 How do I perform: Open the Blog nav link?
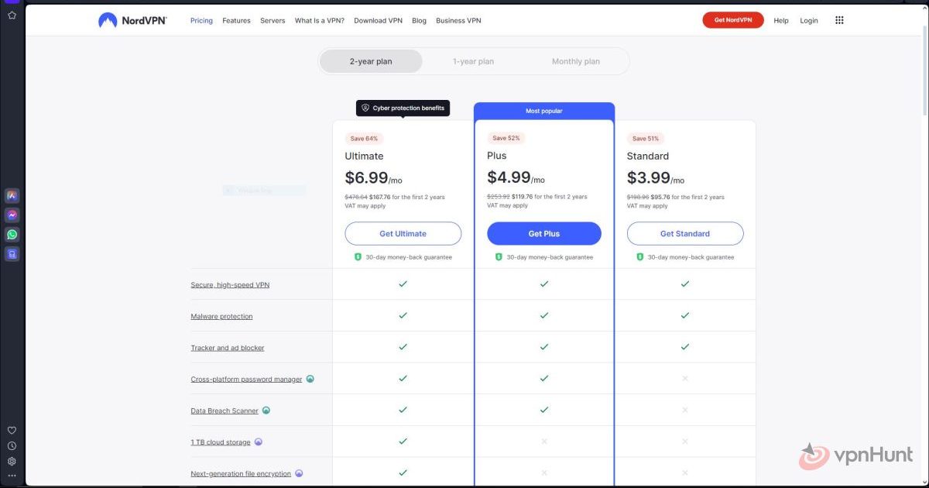pos(419,21)
